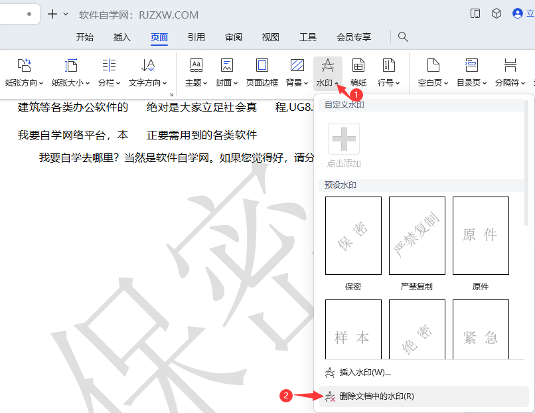The height and width of the screenshot is (413, 535).
Task: Click the cube icon in title bar
Action: tap(497, 13)
